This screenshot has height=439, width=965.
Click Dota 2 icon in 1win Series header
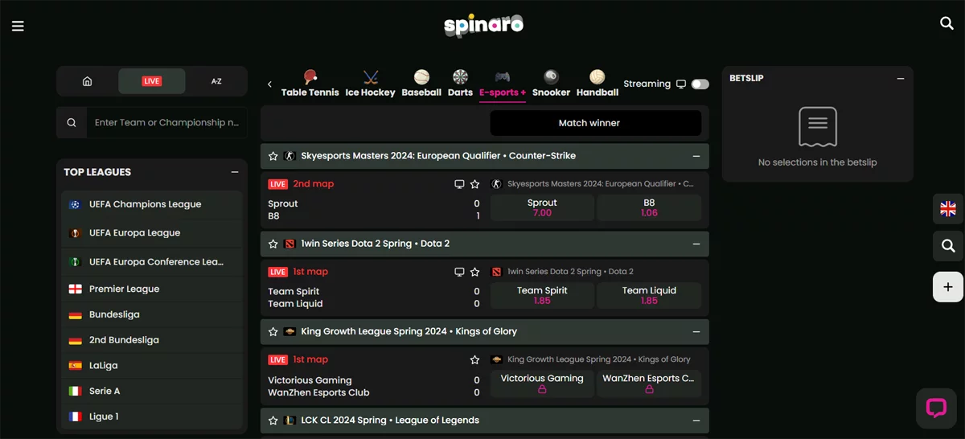pyautogui.click(x=290, y=244)
